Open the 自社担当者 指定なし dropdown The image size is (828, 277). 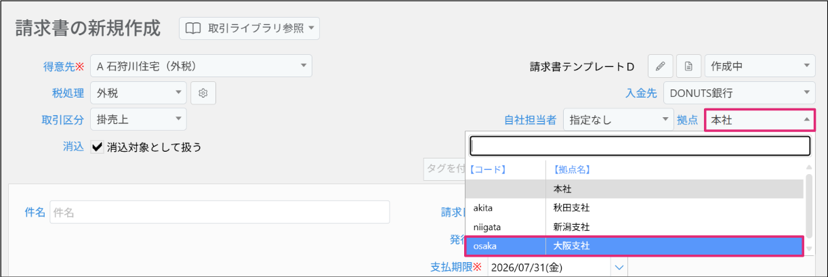(618, 120)
